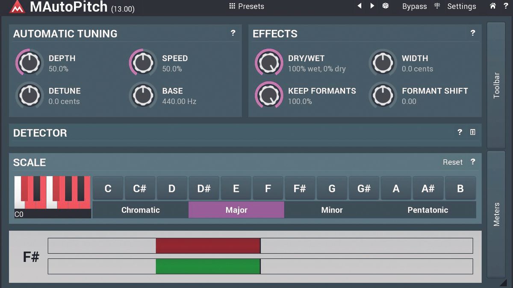Click the Effects panel help icon
This screenshot has width=513, height=288.
pos(472,33)
